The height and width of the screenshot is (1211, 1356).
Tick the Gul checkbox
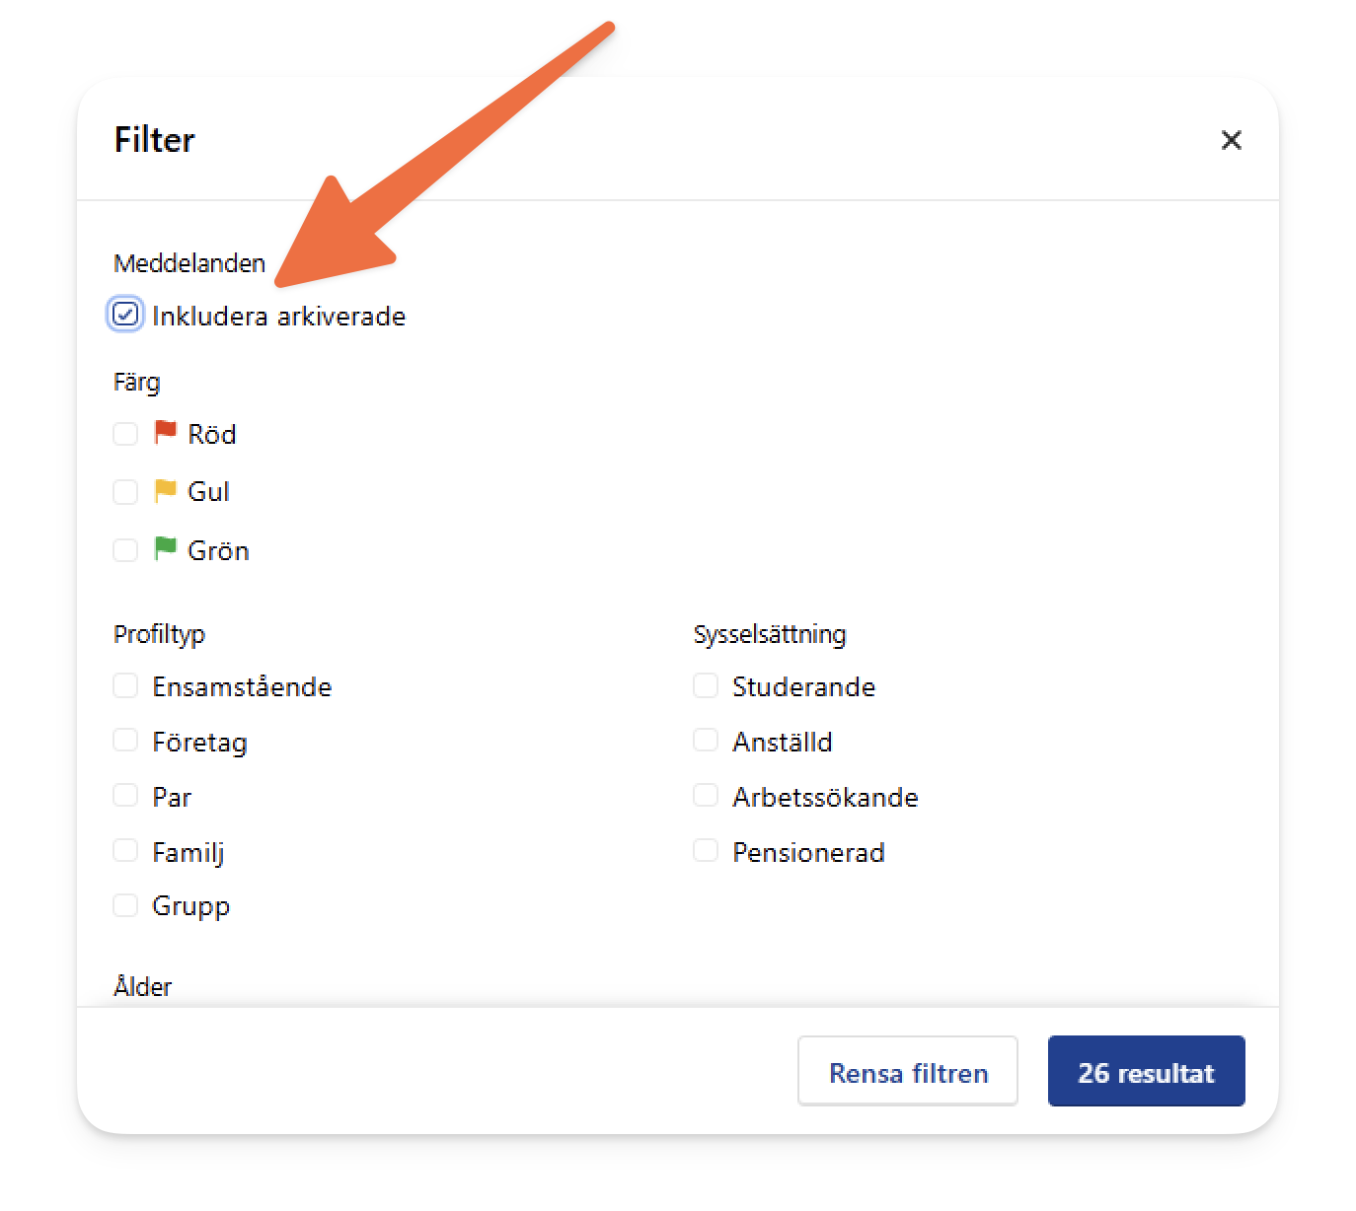125,491
